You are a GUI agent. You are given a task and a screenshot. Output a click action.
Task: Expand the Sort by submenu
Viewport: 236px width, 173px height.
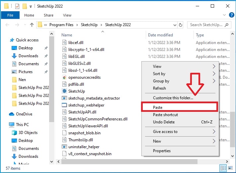[214, 73]
